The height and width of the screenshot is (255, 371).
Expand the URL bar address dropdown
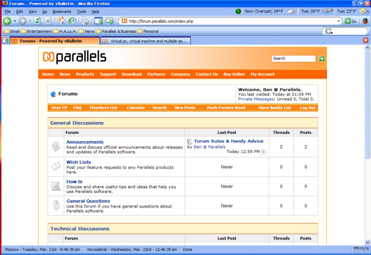click(338, 21)
